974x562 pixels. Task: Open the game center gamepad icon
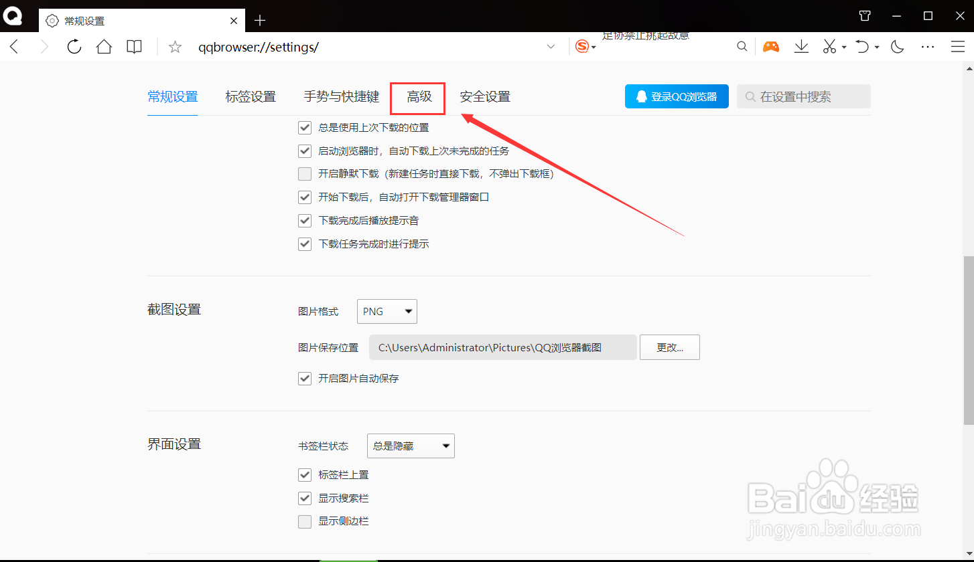tap(771, 46)
